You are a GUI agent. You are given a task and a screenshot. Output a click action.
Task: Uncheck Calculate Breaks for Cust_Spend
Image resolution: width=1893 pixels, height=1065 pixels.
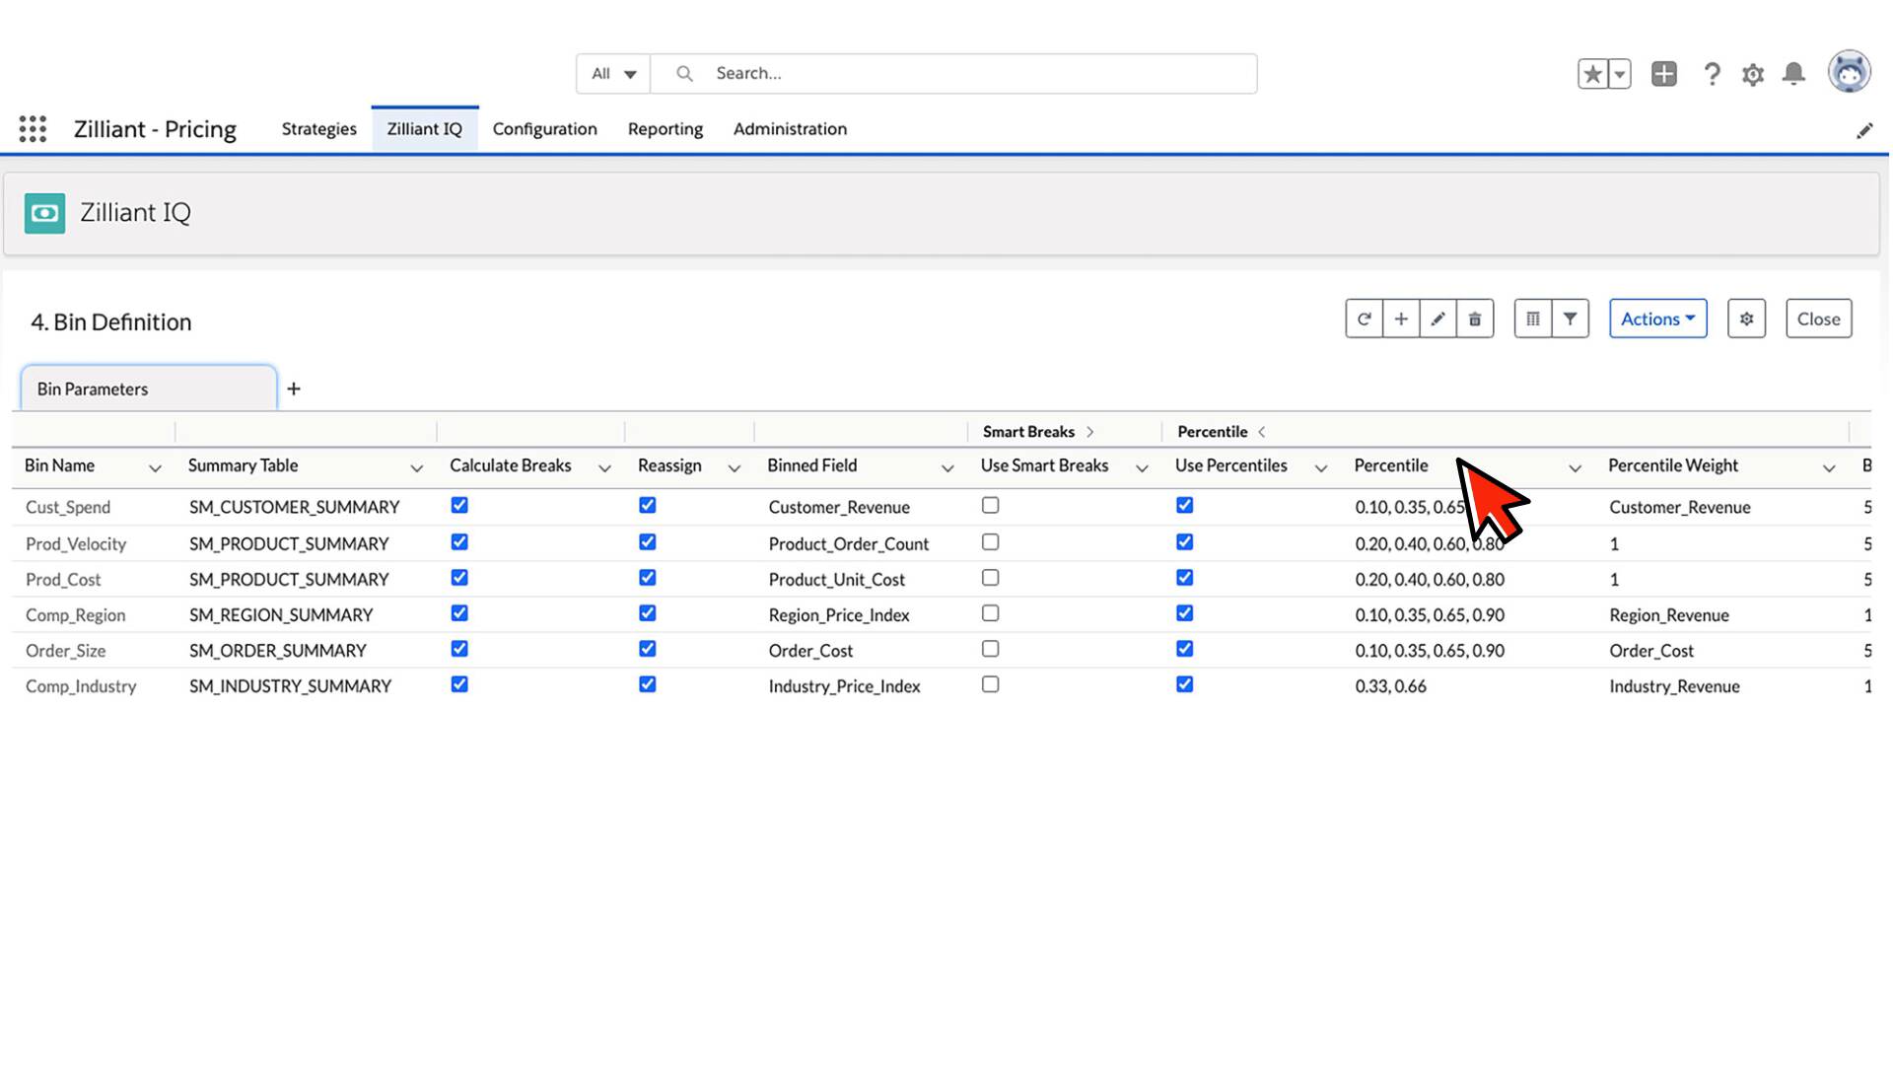(x=459, y=505)
